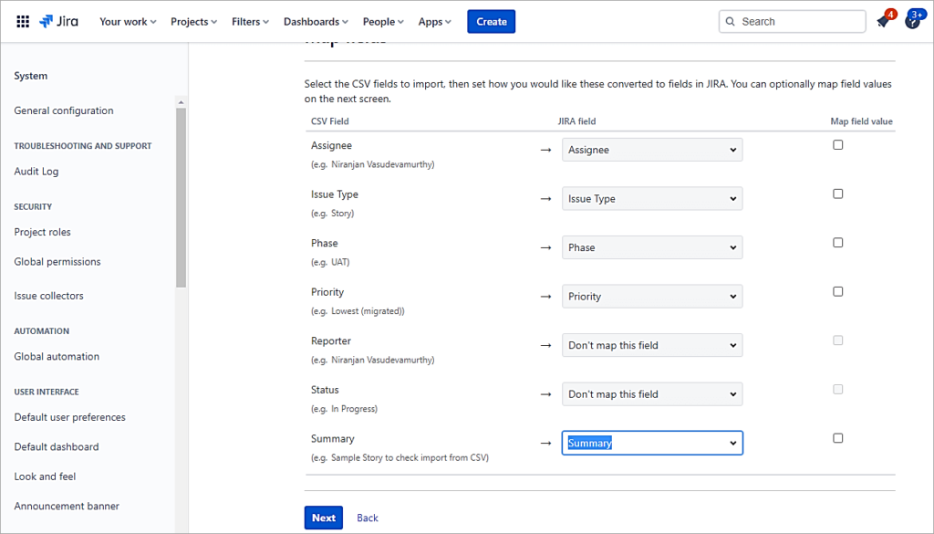
Task: Open the Projects menu
Action: pyautogui.click(x=192, y=21)
